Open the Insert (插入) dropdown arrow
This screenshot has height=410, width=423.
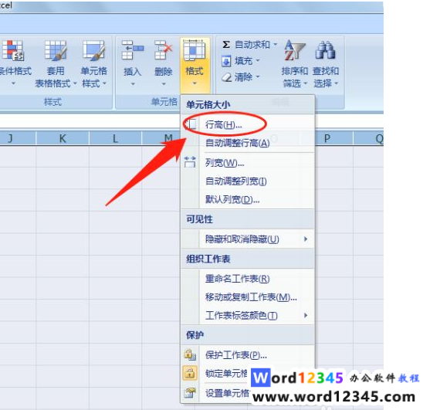tap(133, 84)
